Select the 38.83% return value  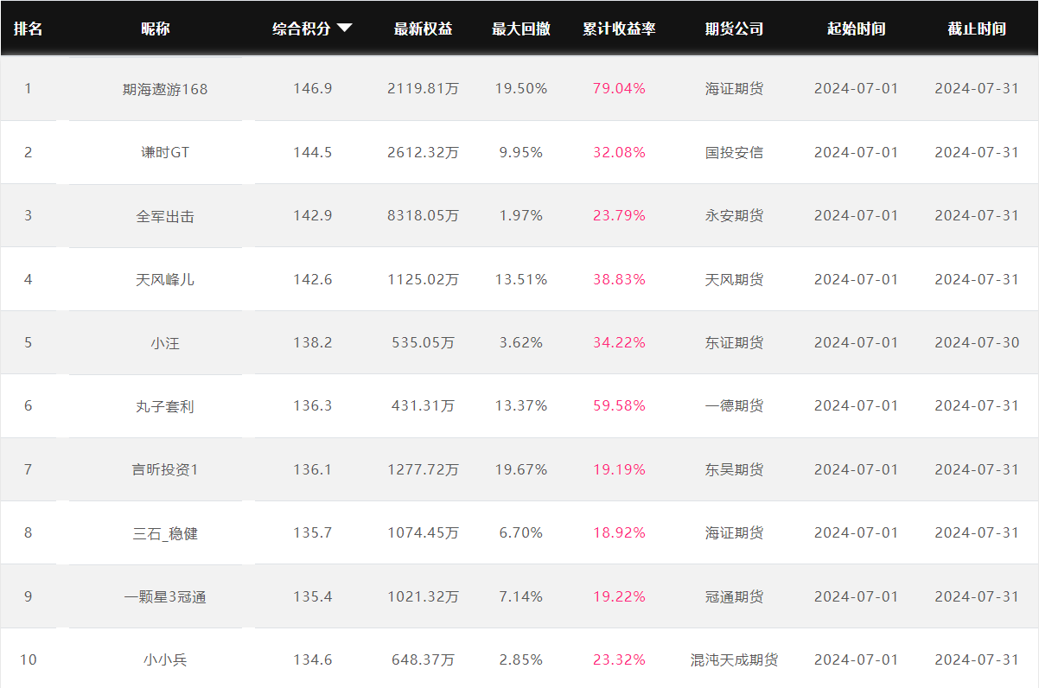pos(619,279)
